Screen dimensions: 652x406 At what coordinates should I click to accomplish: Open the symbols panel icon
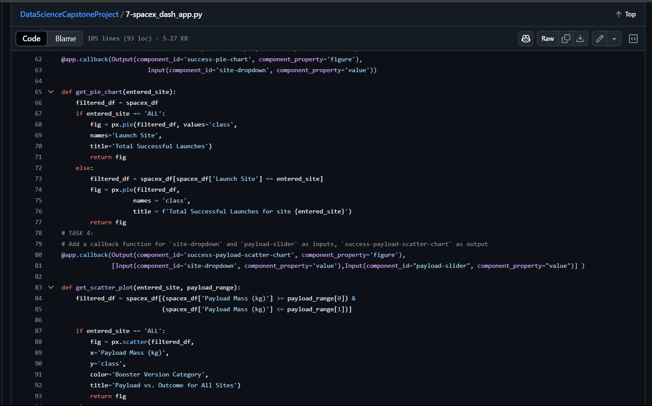point(633,39)
